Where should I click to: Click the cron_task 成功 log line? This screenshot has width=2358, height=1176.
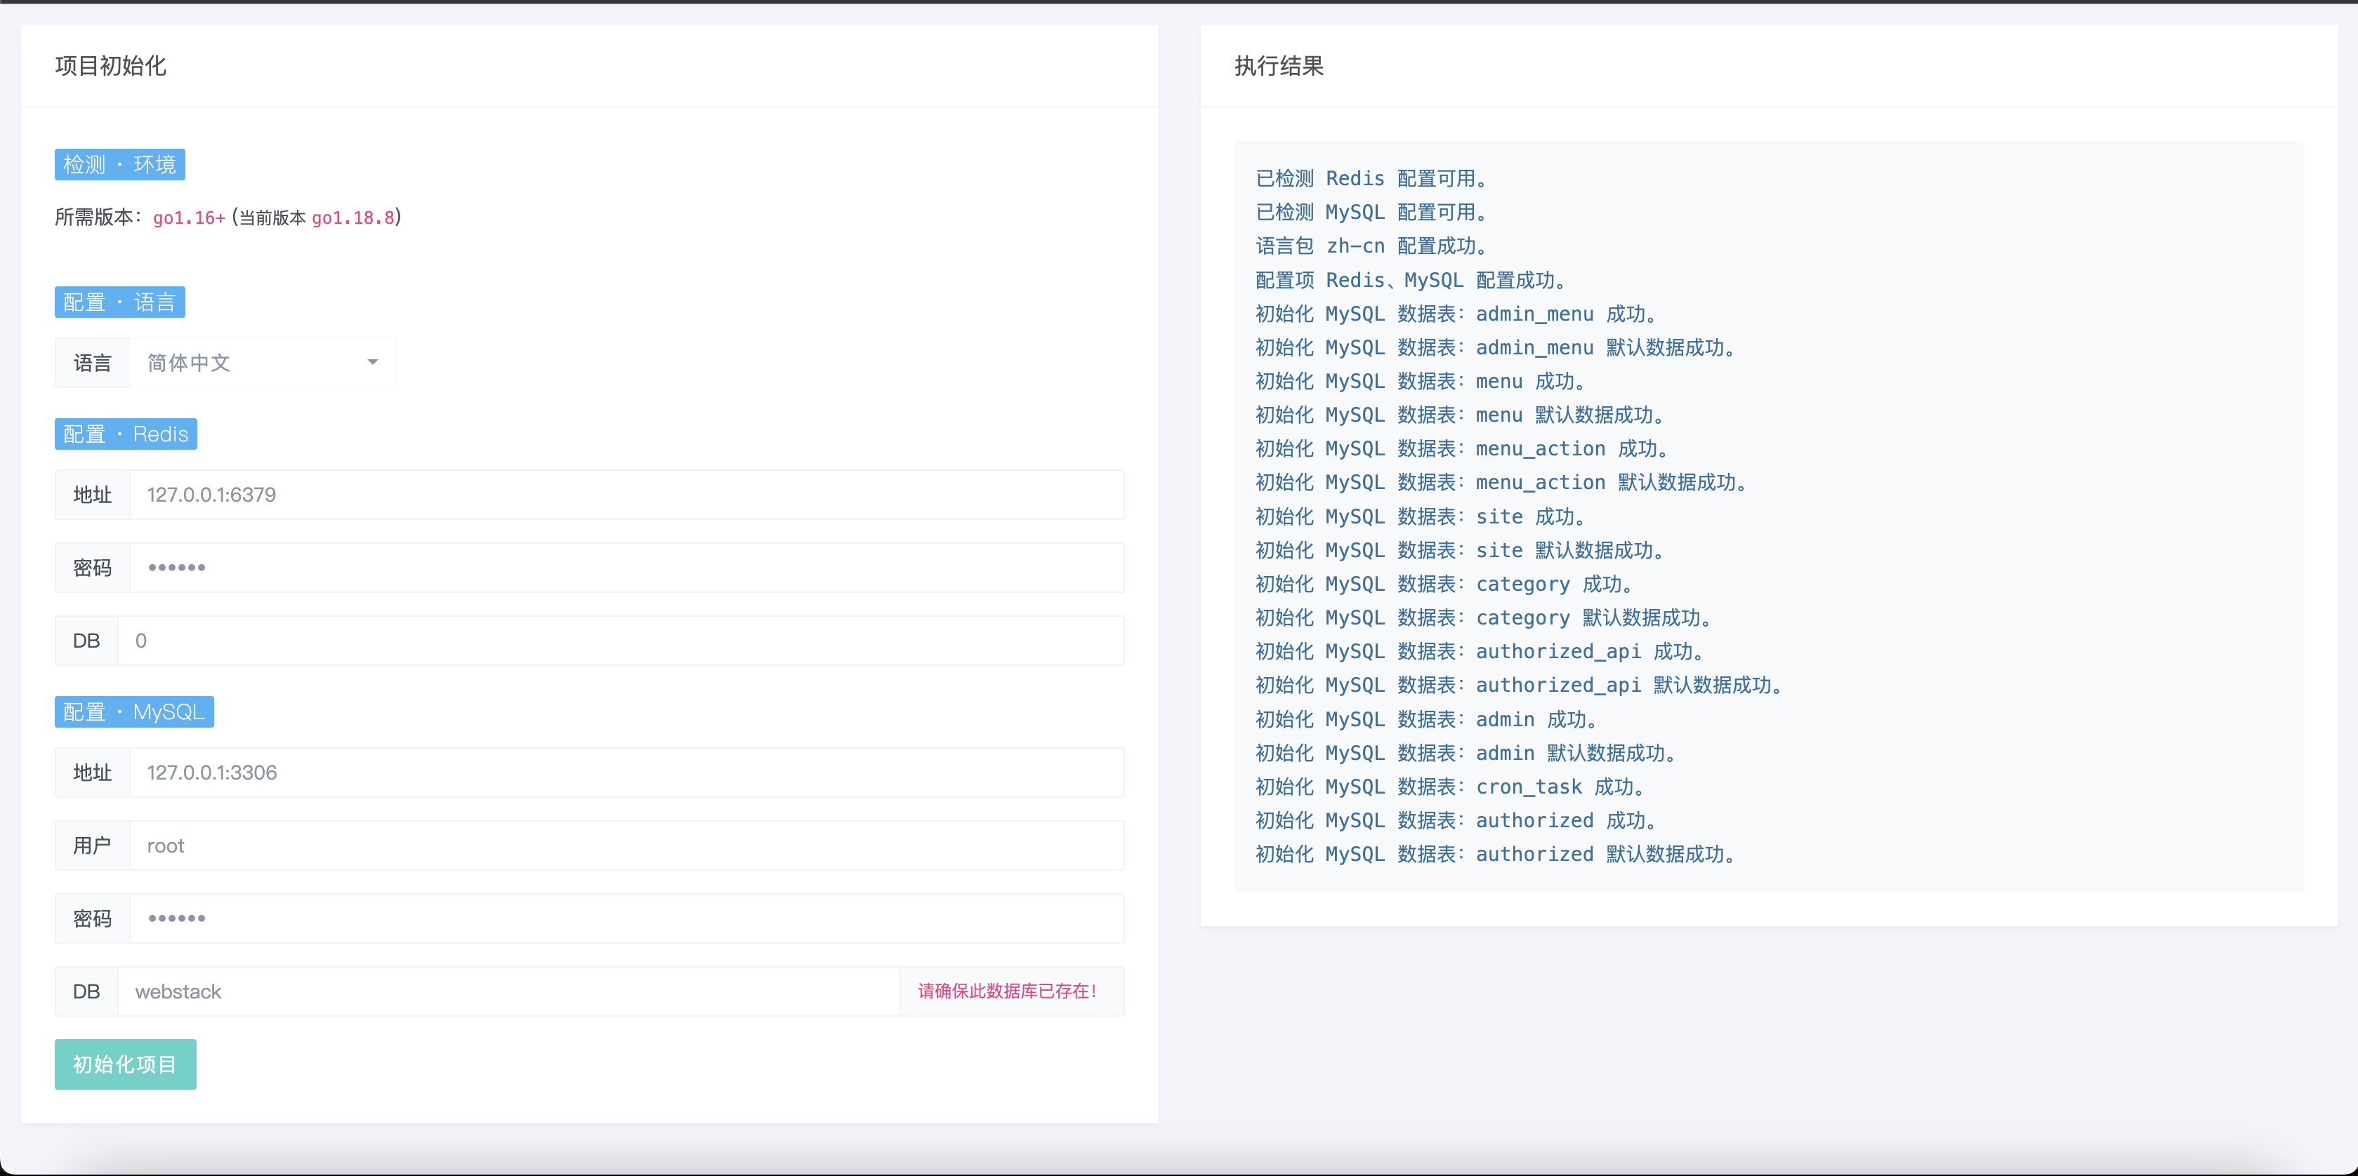(1451, 787)
